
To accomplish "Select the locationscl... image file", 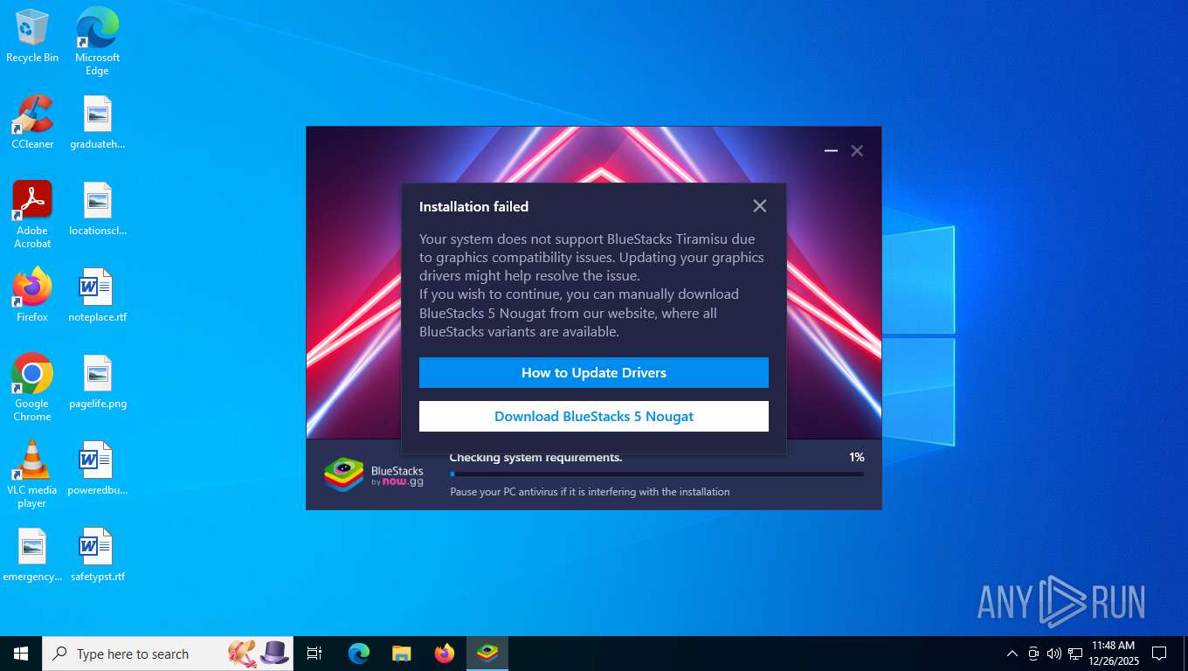I will pos(98,209).
